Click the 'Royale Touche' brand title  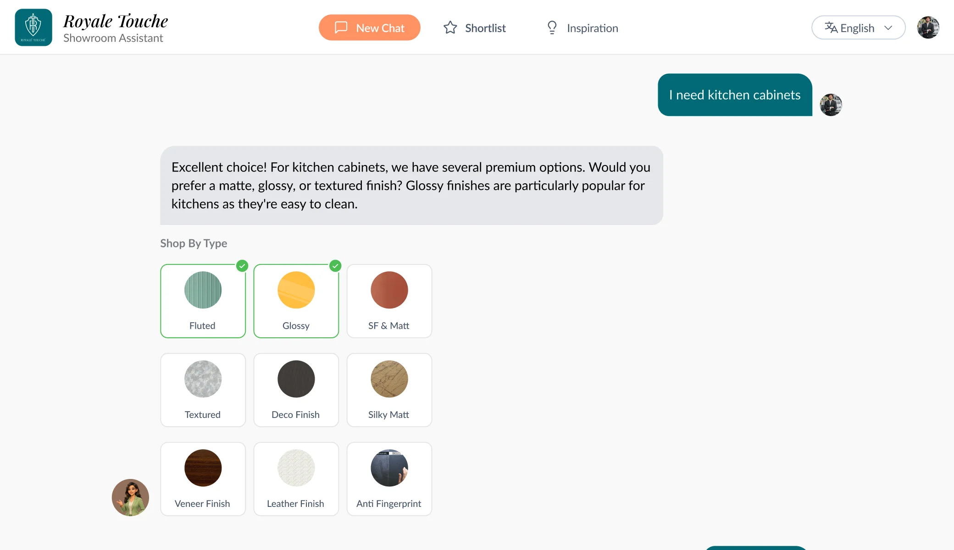click(x=116, y=21)
